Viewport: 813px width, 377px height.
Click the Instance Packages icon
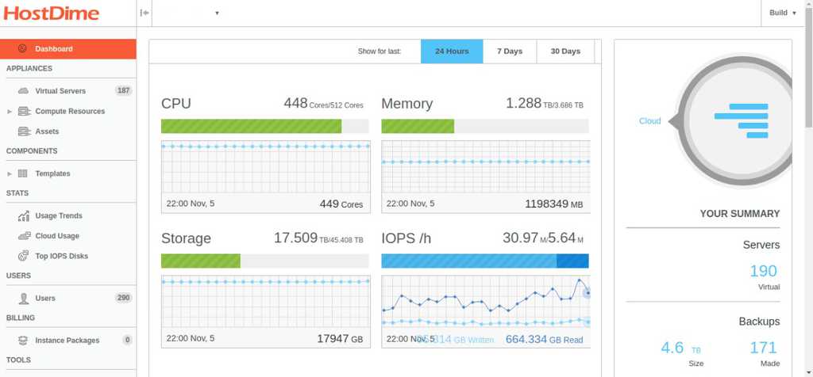[x=22, y=341]
